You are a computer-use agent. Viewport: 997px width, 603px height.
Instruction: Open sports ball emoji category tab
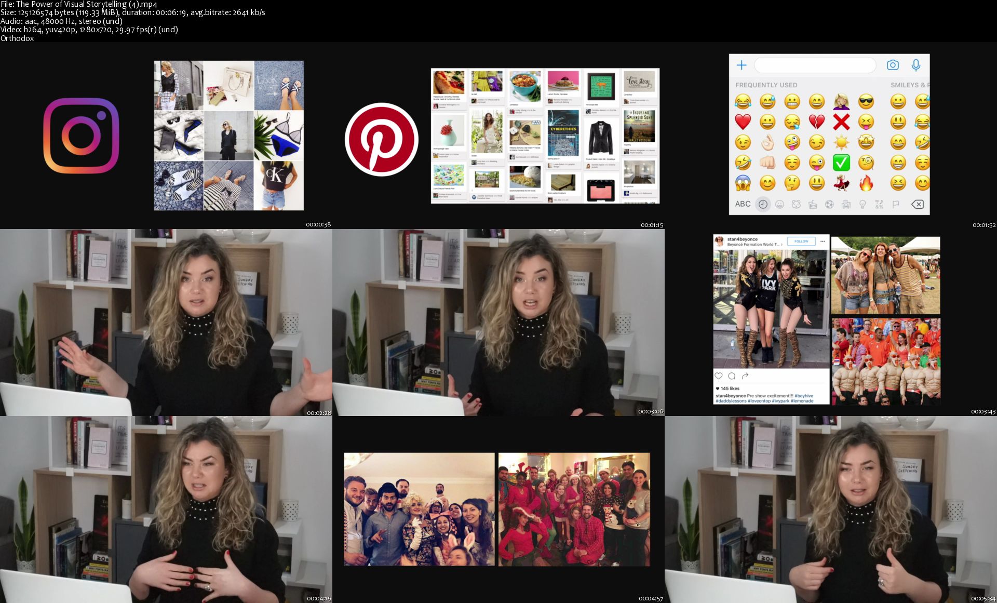(829, 204)
